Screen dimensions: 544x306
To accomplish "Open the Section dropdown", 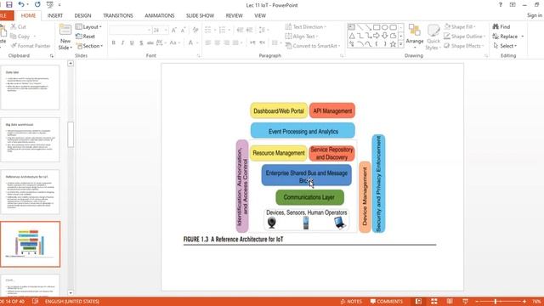I will [89, 46].
